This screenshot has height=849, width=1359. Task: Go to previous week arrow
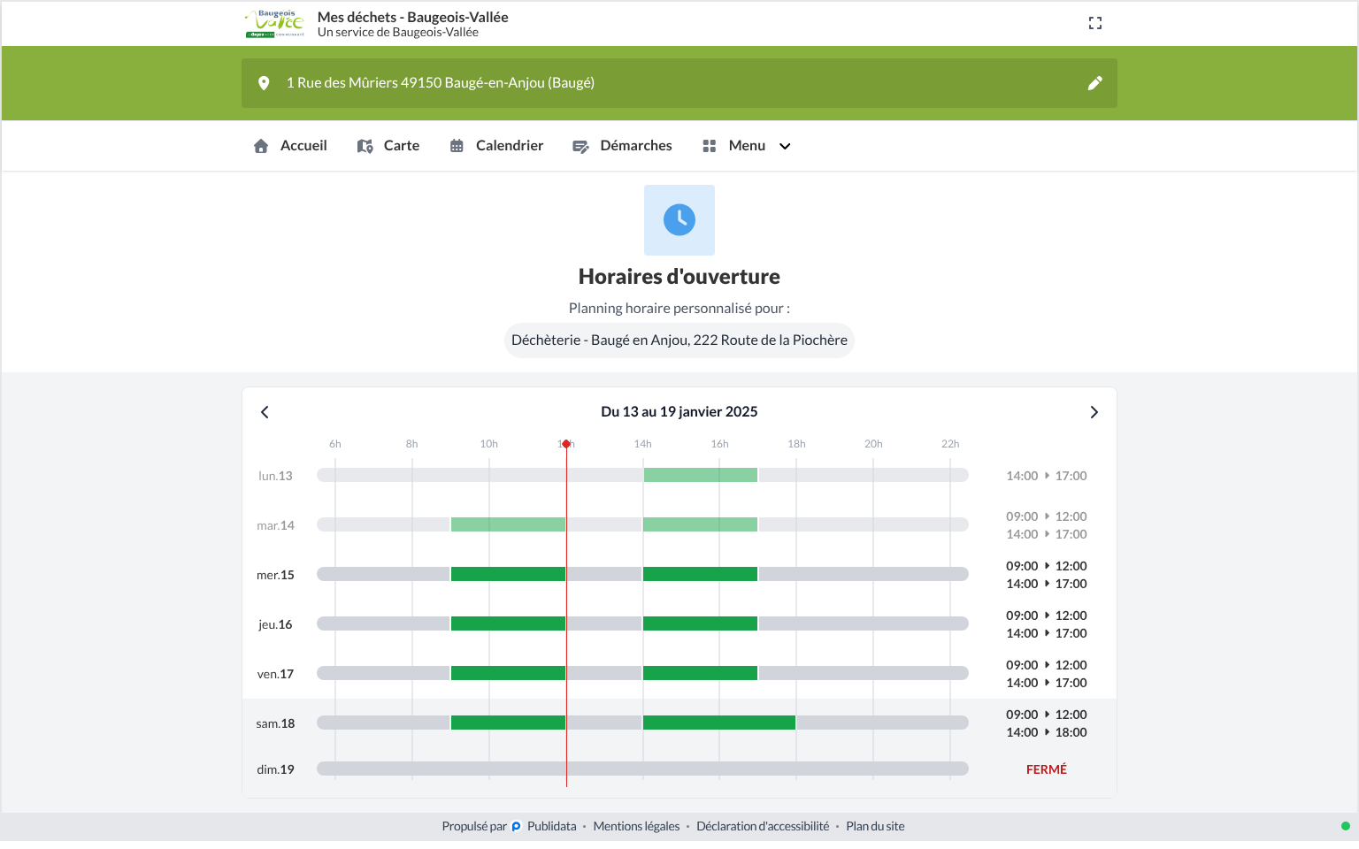pyautogui.click(x=265, y=412)
